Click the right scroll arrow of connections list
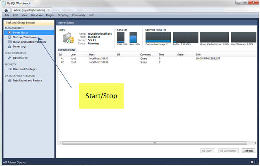The width and height of the screenshot is (260, 166). coord(256,143)
